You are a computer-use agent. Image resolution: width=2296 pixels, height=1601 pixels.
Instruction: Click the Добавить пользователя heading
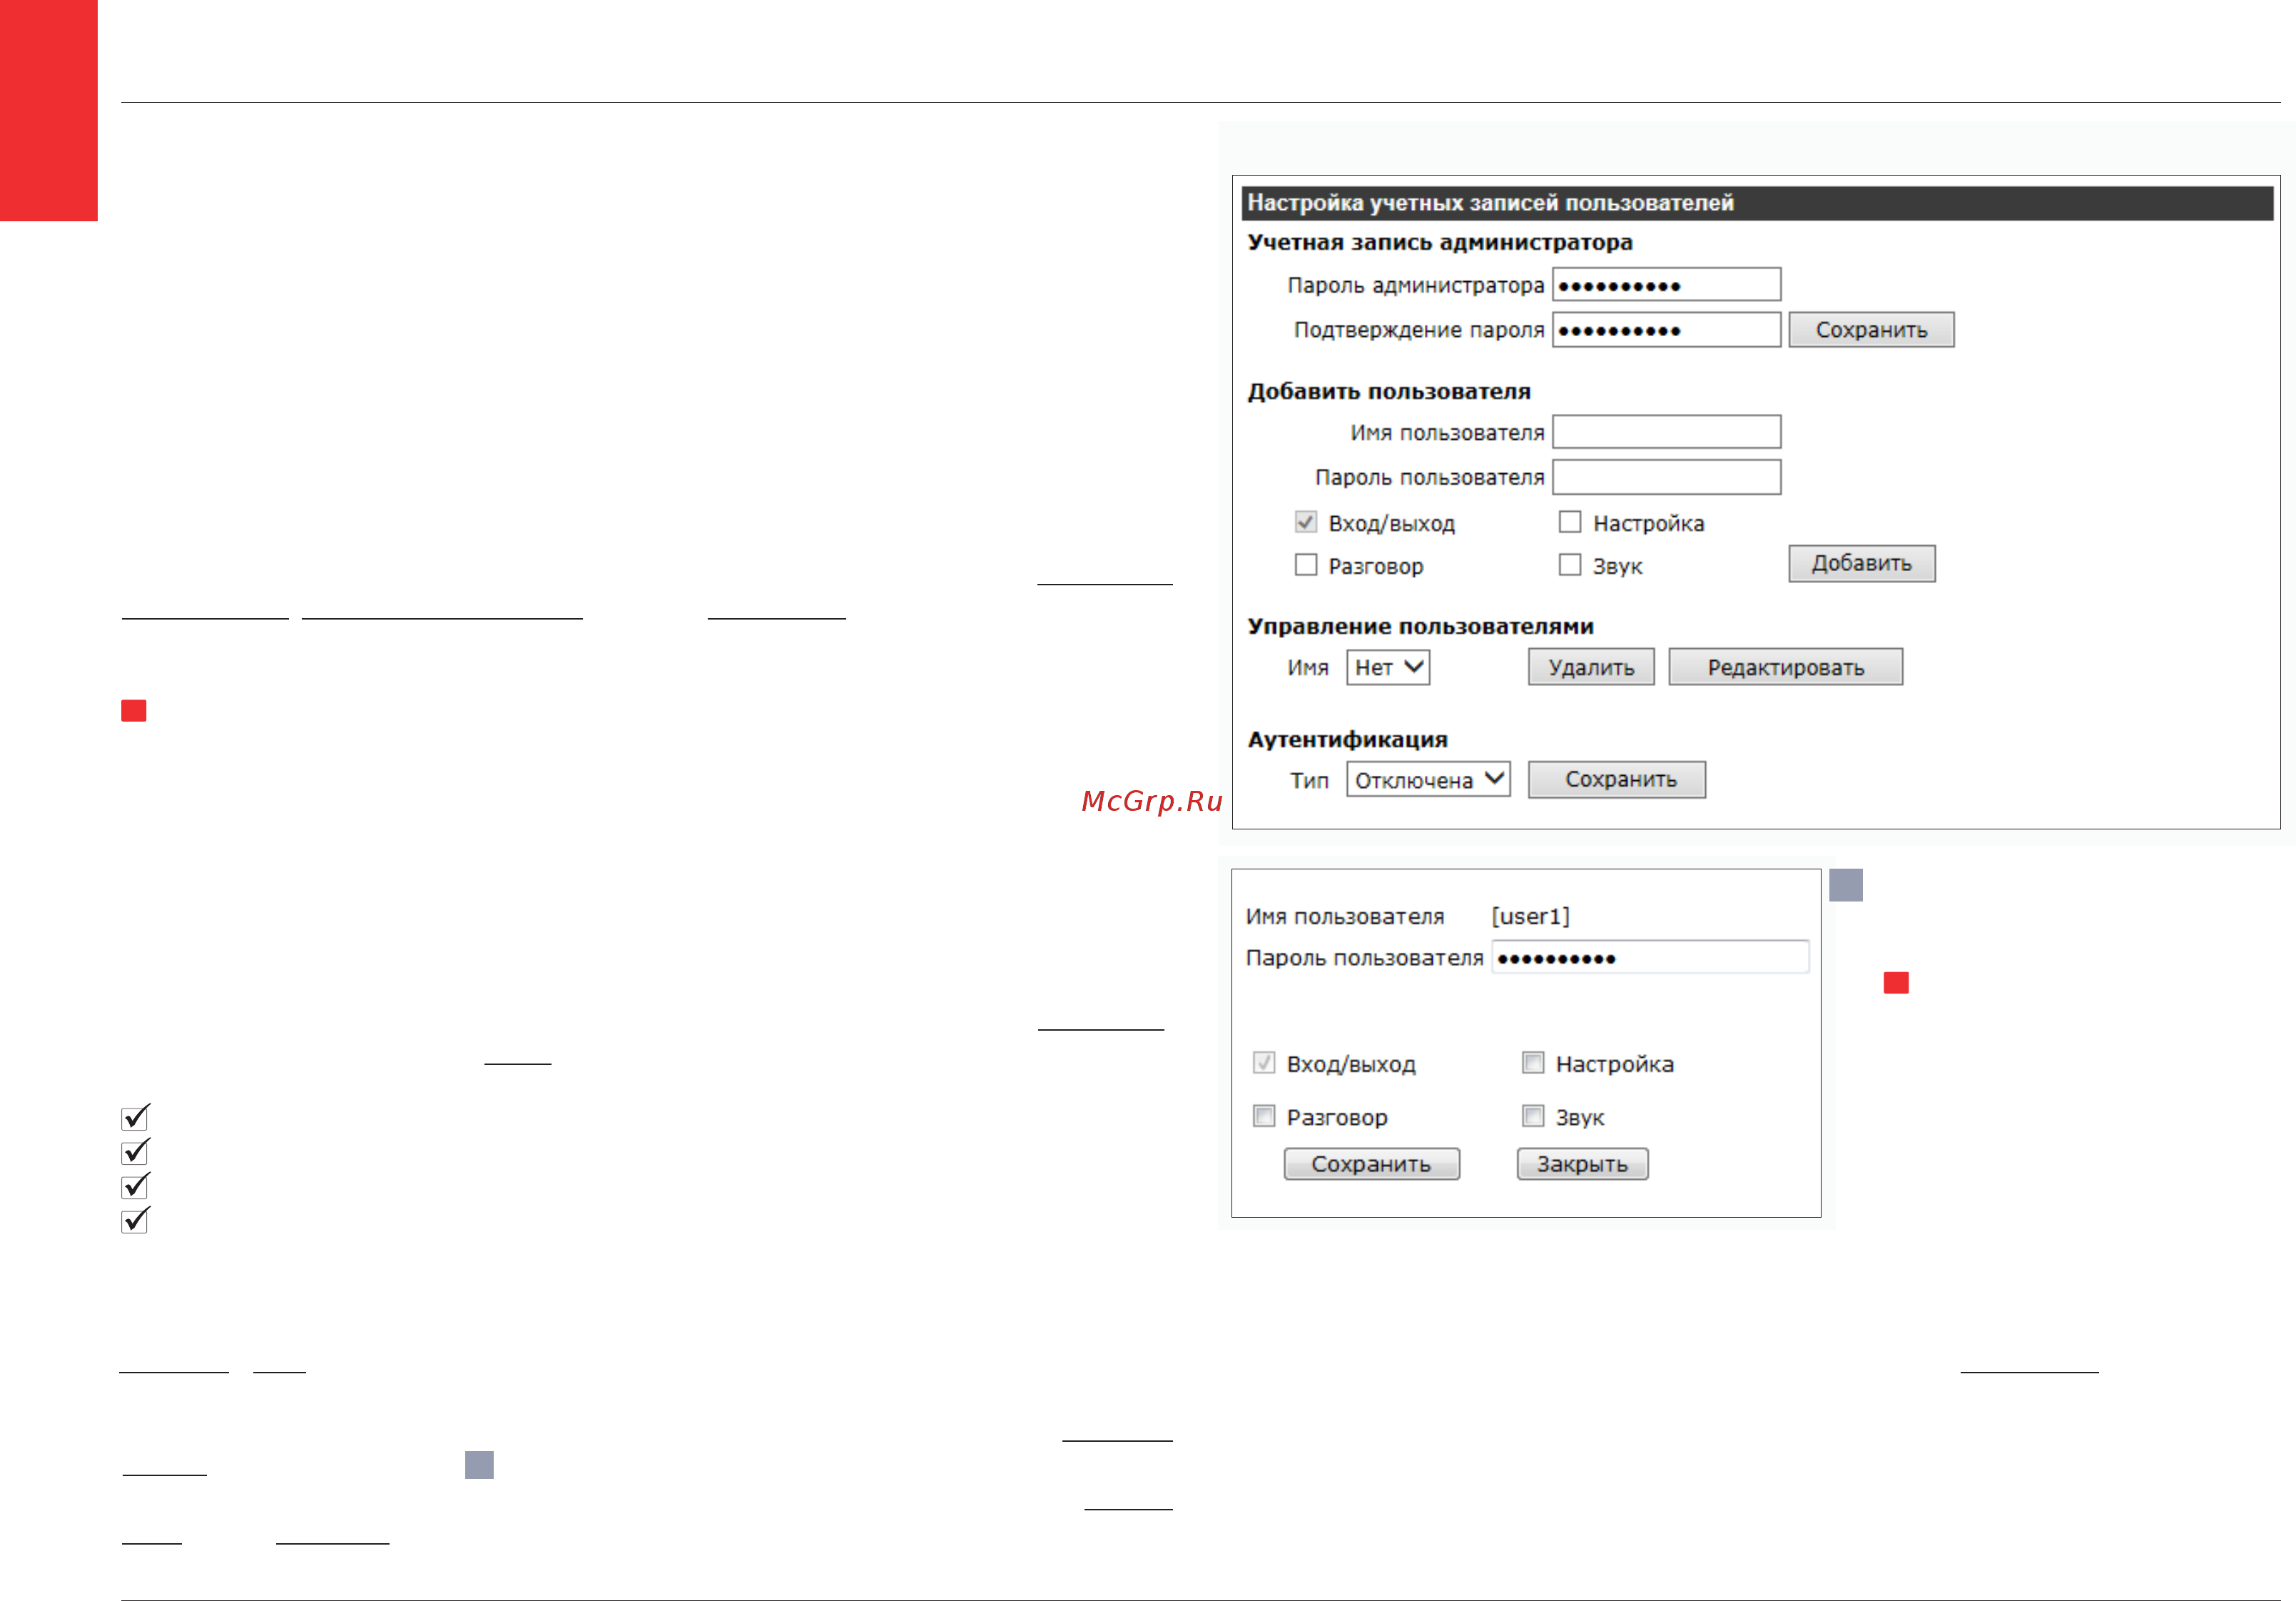(x=1389, y=391)
